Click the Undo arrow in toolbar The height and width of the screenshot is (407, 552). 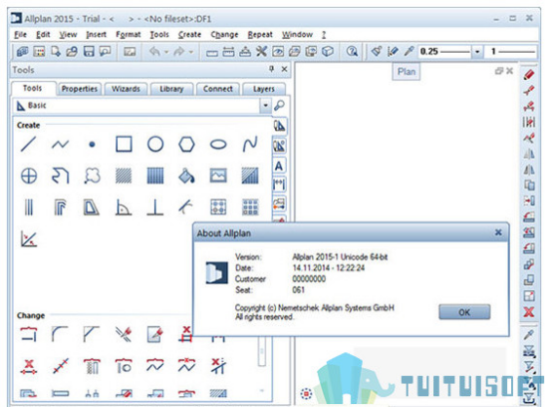[154, 52]
